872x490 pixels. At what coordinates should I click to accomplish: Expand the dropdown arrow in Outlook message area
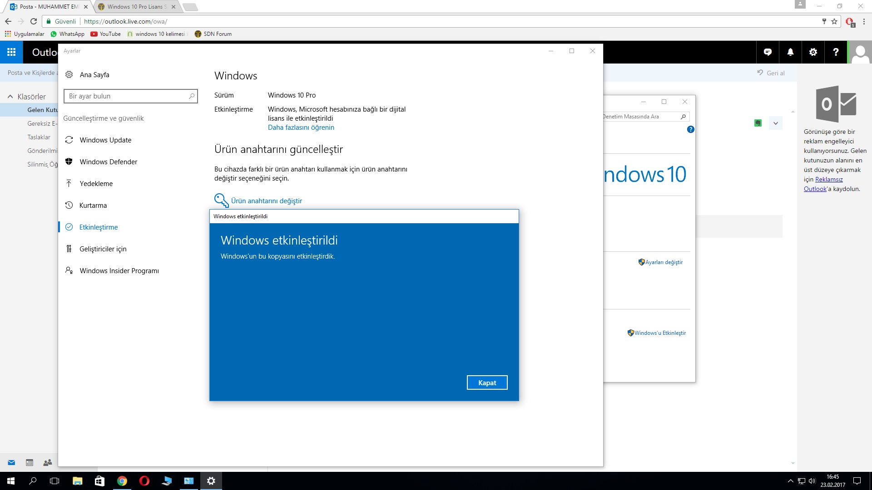tap(776, 123)
